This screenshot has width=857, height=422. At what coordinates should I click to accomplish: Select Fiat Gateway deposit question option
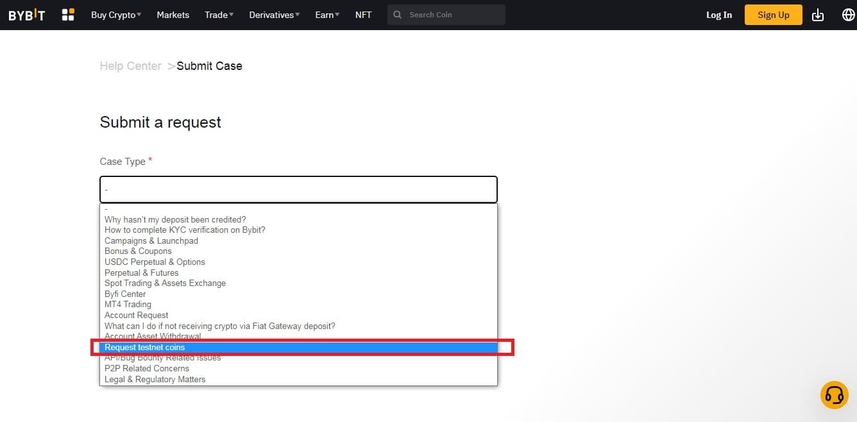299,326
